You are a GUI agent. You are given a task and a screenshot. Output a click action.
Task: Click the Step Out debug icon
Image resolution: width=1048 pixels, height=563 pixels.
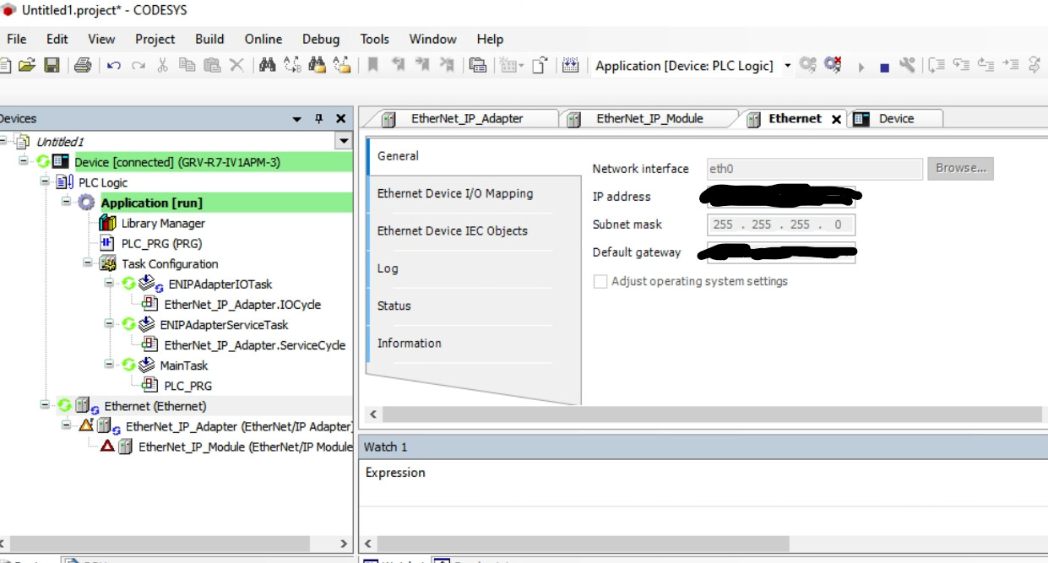(986, 65)
